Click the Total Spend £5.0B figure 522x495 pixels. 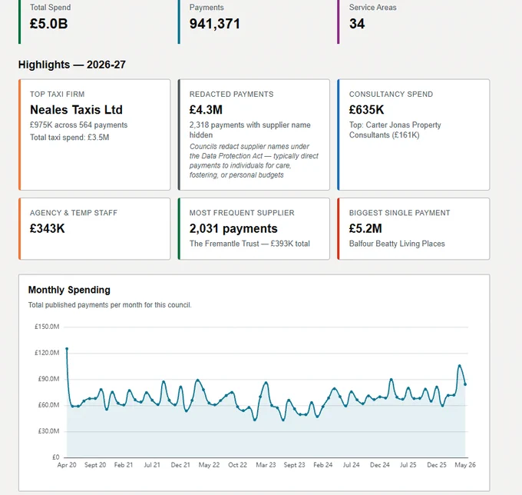[48, 24]
